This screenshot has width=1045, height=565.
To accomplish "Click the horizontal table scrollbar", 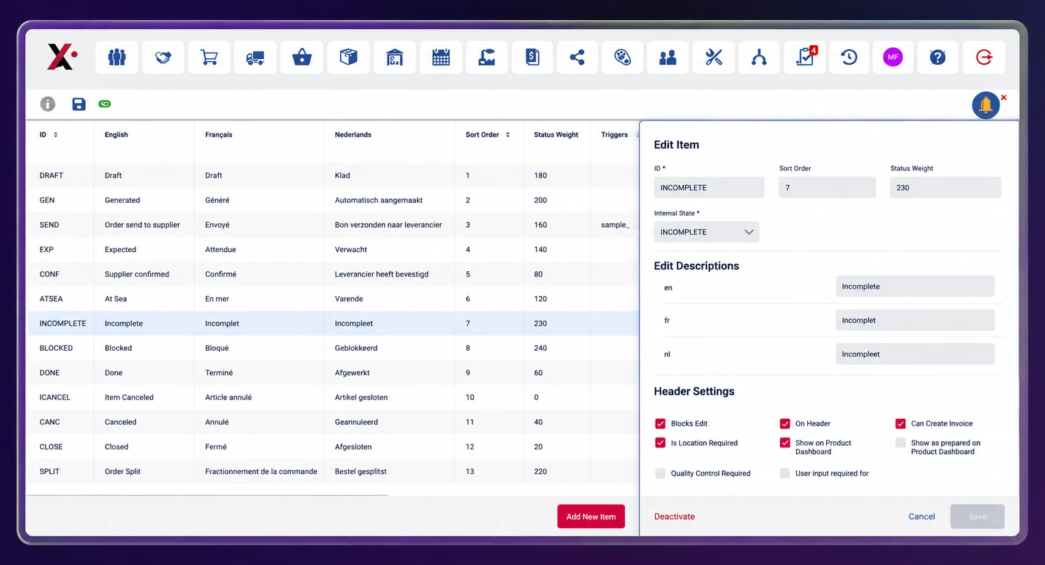I will (x=208, y=495).
